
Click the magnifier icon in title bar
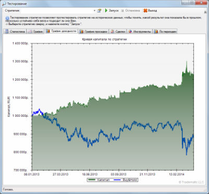point(3,4)
